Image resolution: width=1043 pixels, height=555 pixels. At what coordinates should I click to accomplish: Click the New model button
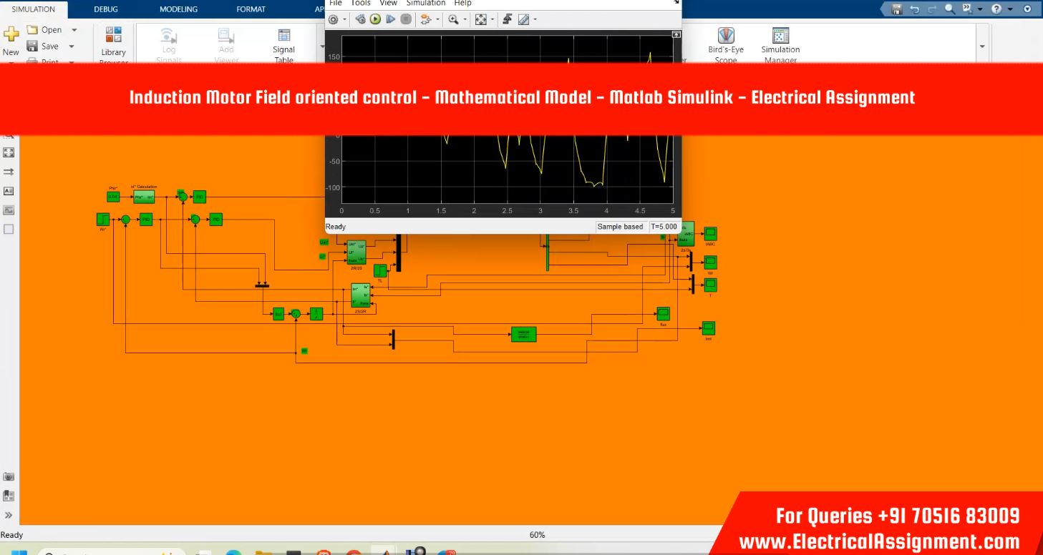11,41
